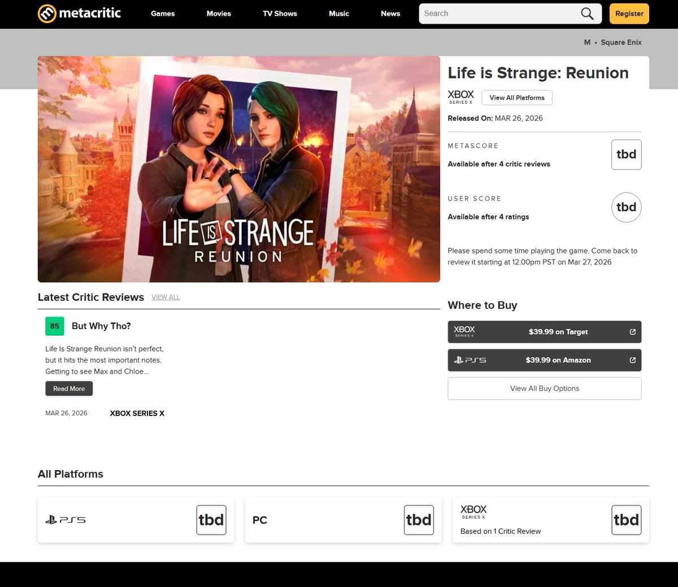Click the PS5 logo in the Amazon buy button
This screenshot has height=587, width=678.
(x=470, y=360)
